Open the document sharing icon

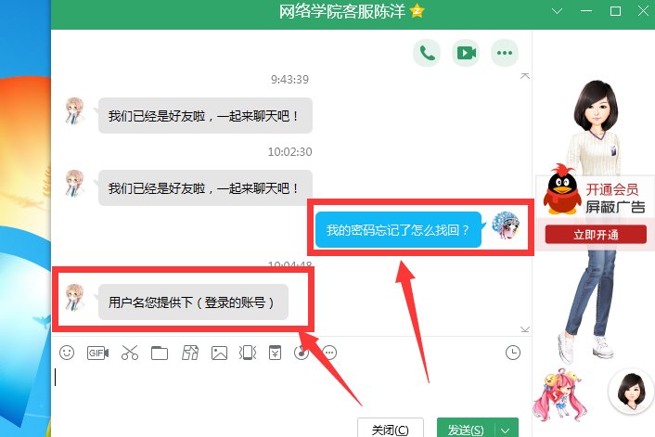pyautogui.click(x=190, y=353)
